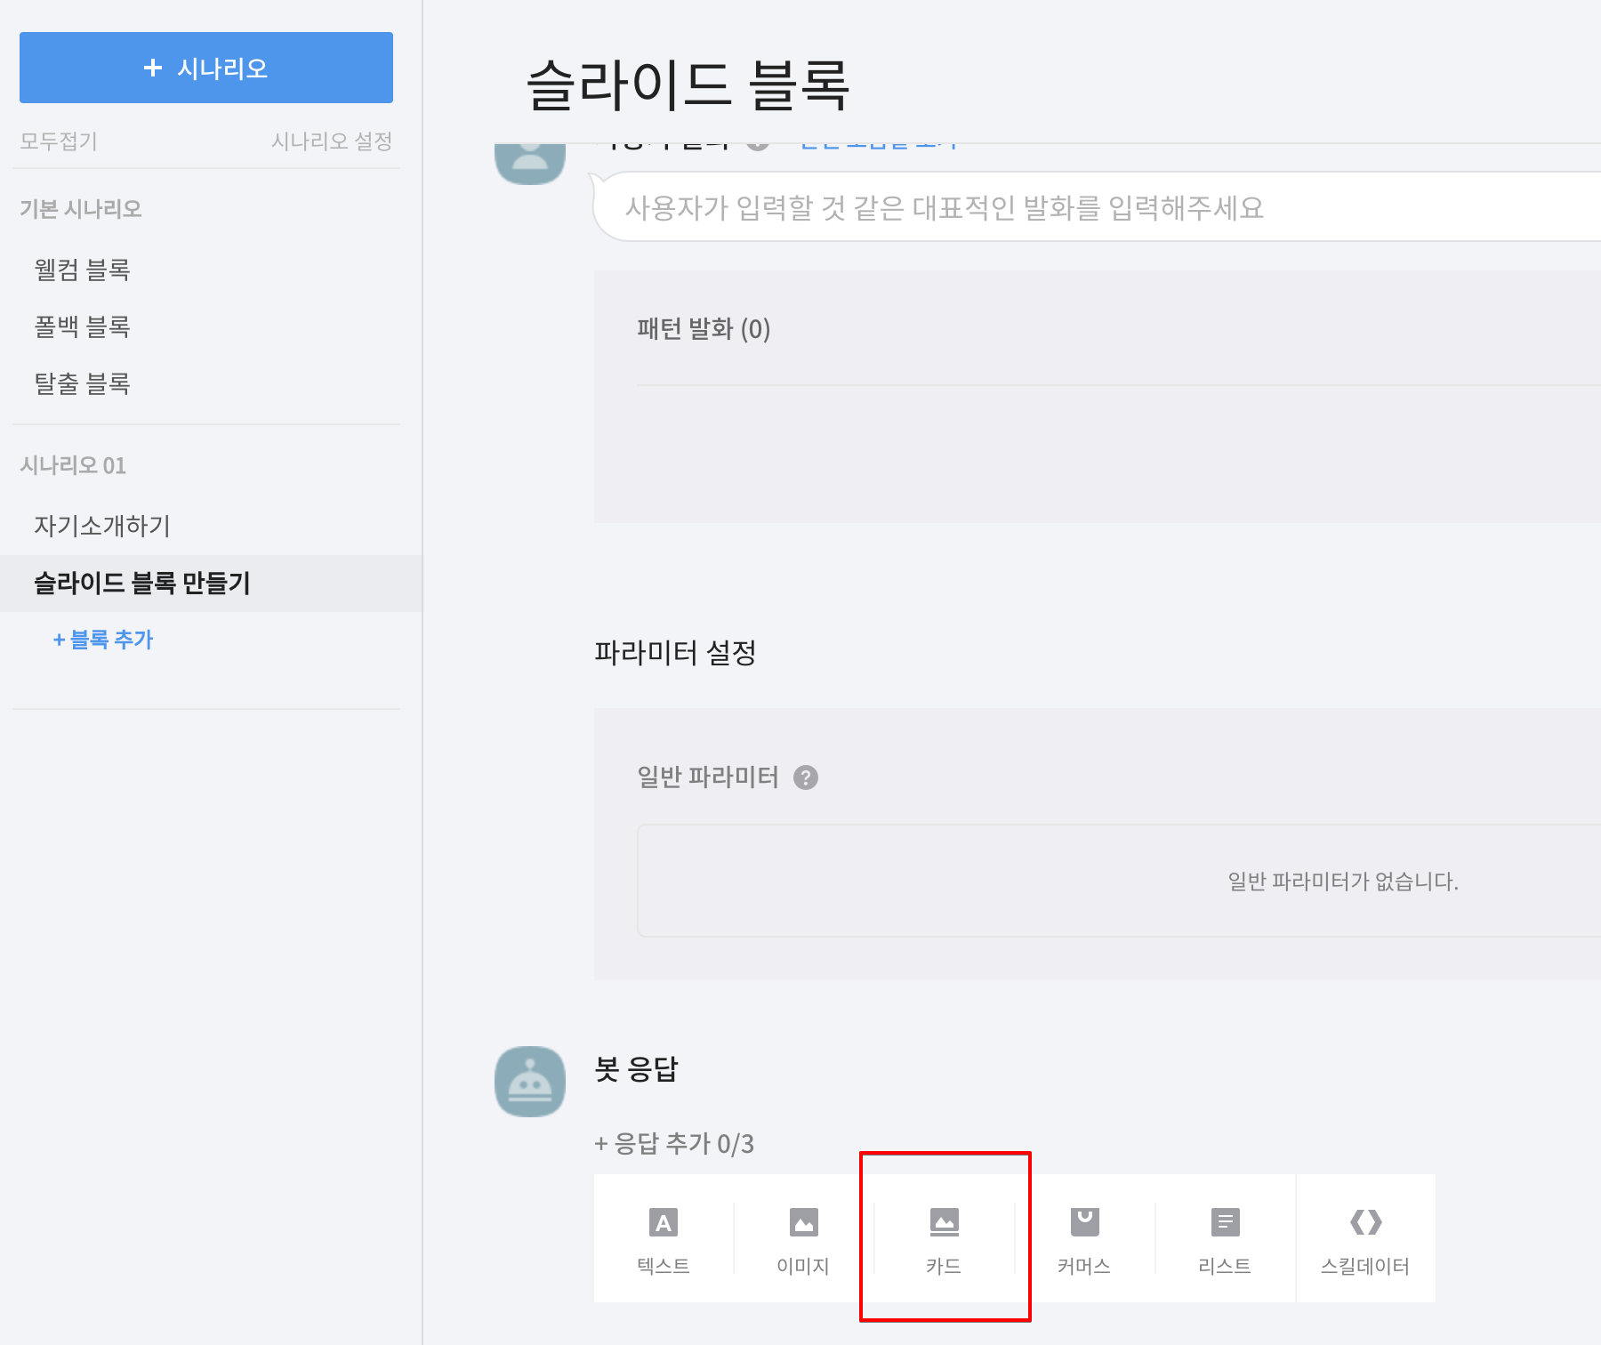The image size is (1601, 1345).
Task: Click + 응답 추가 0/3
Action: coord(674,1143)
